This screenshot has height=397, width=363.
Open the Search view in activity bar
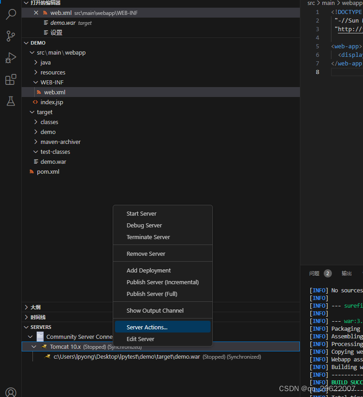11,14
